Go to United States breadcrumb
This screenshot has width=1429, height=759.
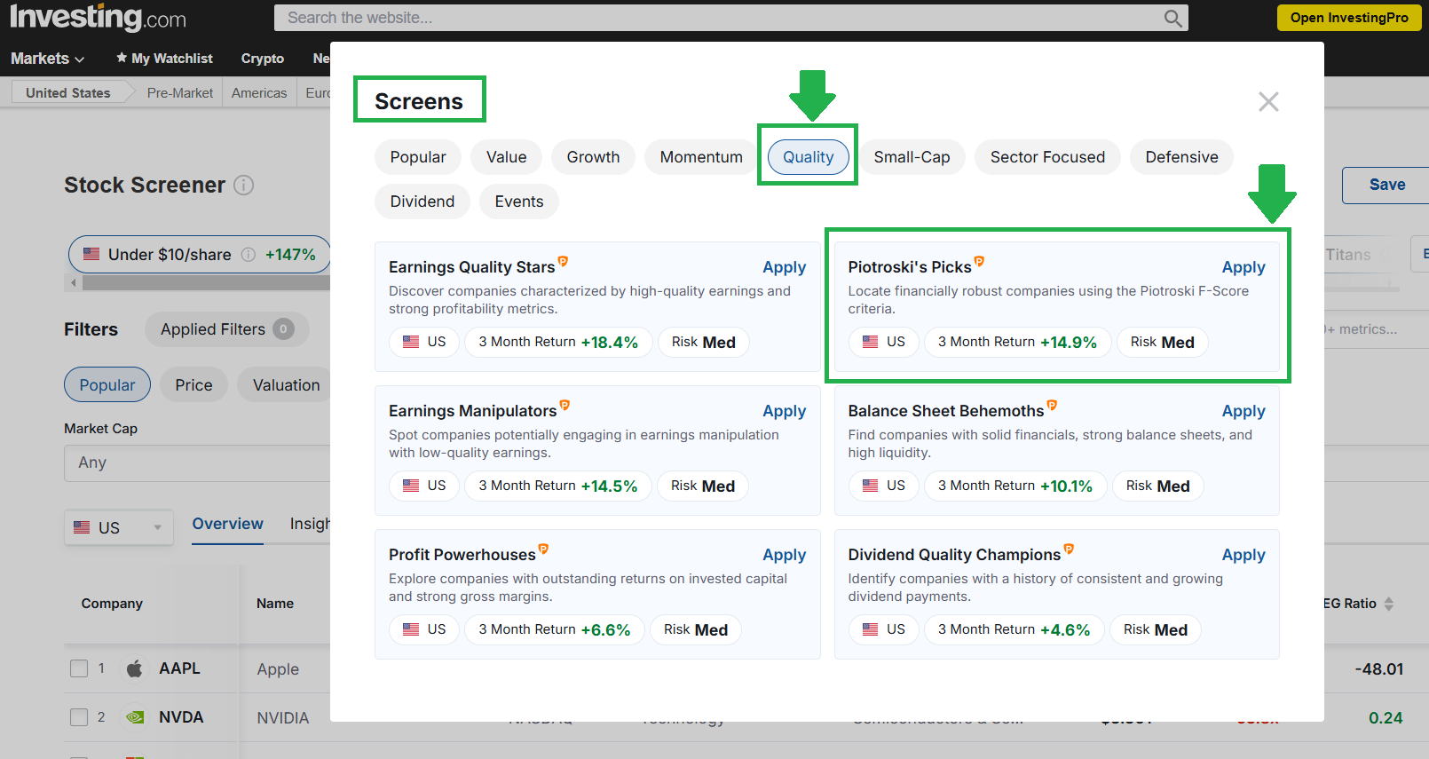click(68, 92)
